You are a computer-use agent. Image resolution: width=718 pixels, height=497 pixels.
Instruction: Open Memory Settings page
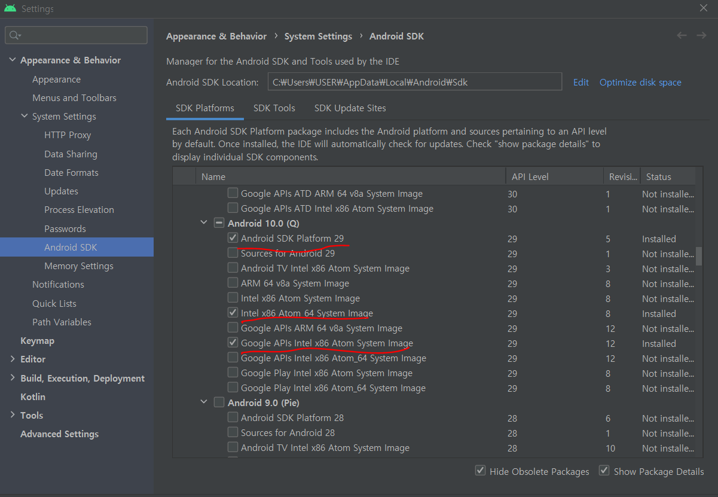[x=79, y=266]
